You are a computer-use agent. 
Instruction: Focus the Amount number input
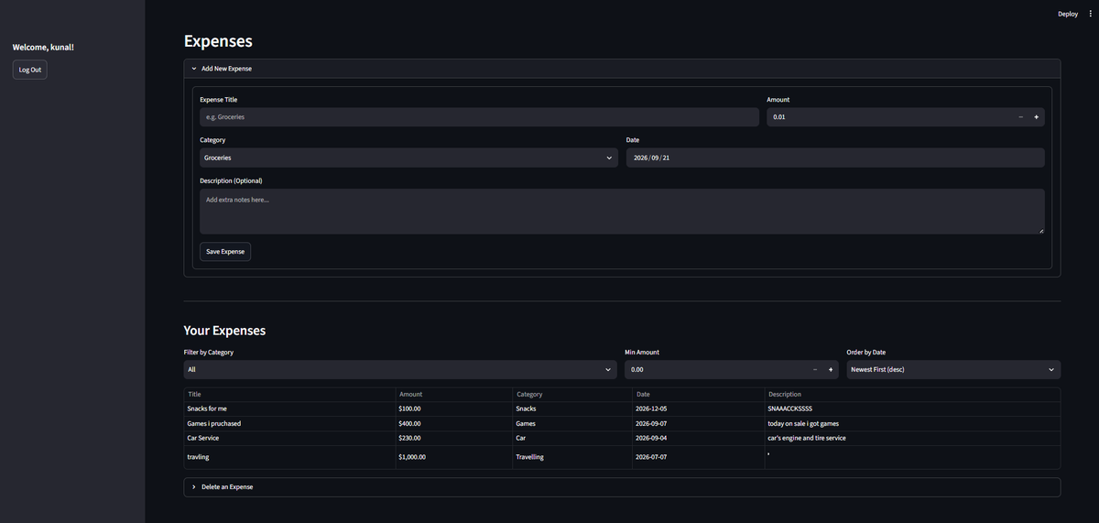click(890, 117)
